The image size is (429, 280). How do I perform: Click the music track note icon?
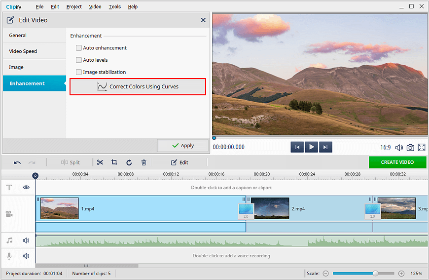tap(9, 240)
